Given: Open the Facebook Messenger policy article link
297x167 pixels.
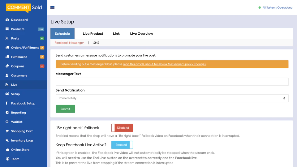Looking at the screenshot, I should click(x=165, y=64).
